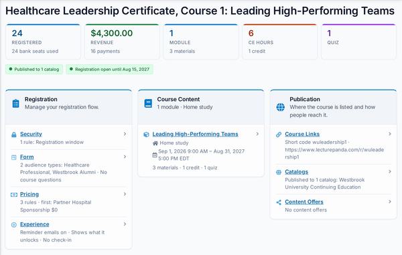This screenshot has width=402, height=255.
Task: Click the 6 CE Hours stat card
Action: (x=280, y=42)
